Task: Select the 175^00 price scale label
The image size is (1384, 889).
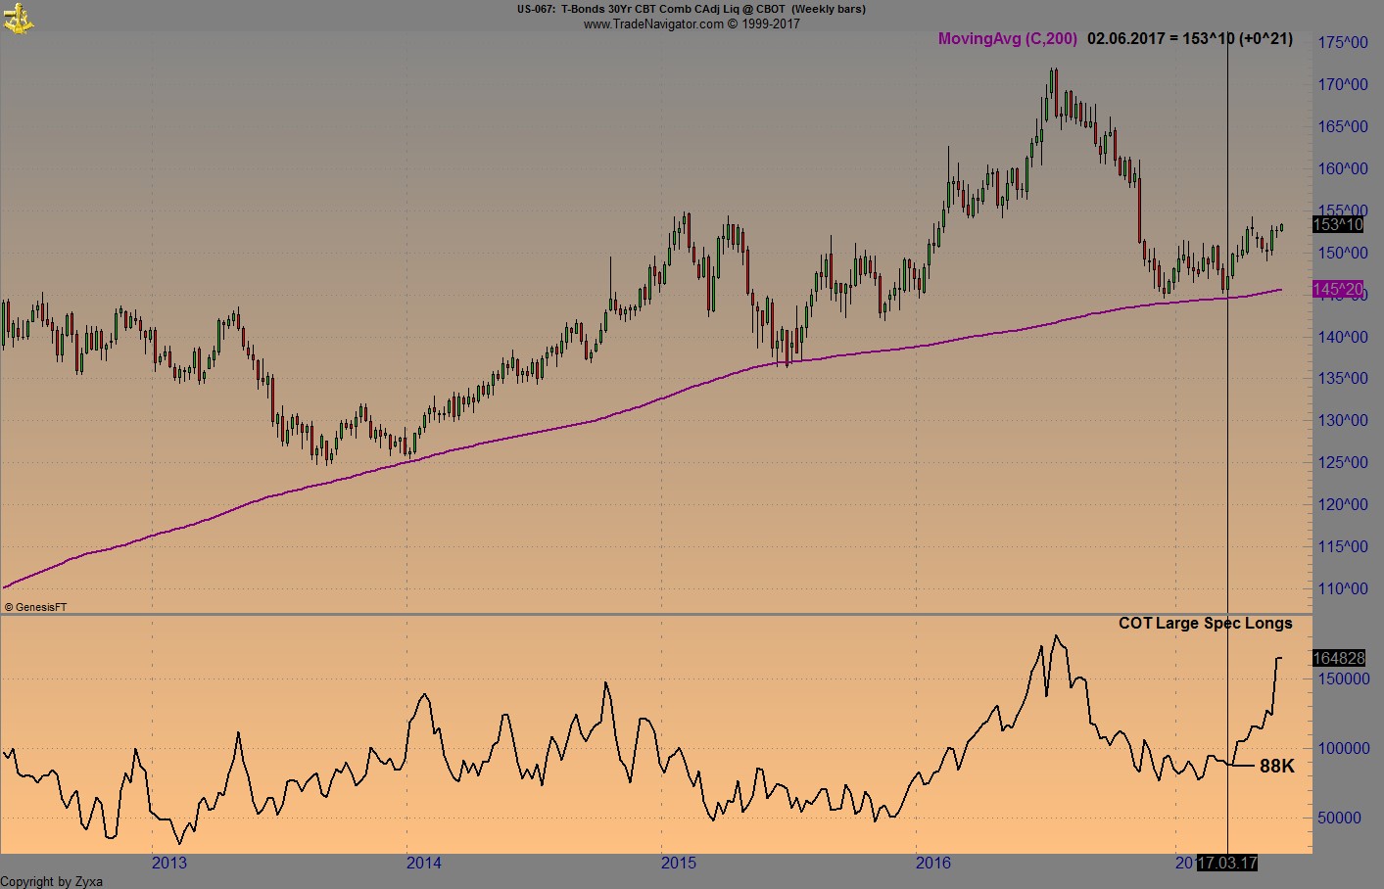Action: click(1343, 40)
